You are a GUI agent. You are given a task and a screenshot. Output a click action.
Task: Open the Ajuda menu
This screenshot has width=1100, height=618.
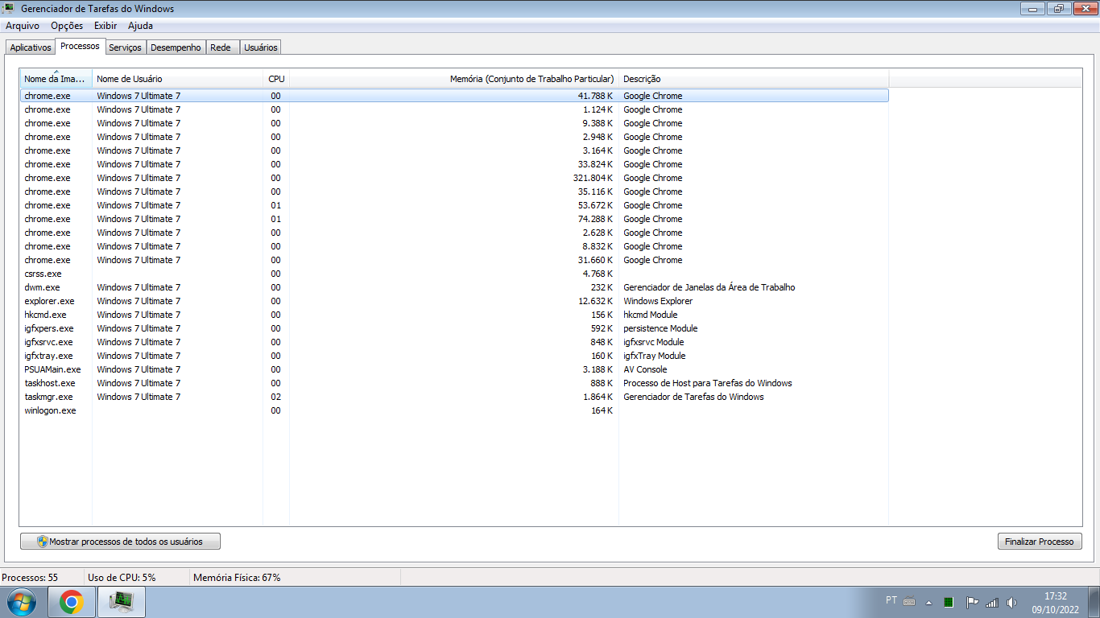point(140,26)
